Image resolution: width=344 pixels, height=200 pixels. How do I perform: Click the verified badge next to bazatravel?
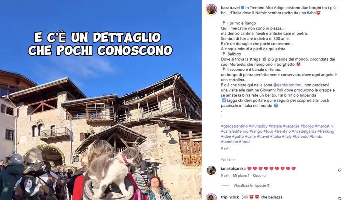243,8
